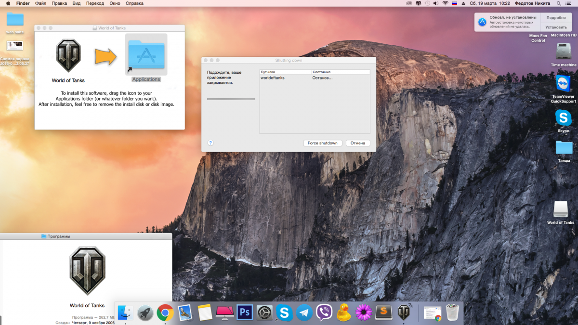Screen dimensions: 578x325
Task: Click the World of Tanks Dock icon
Action: (x=404, y=312)
